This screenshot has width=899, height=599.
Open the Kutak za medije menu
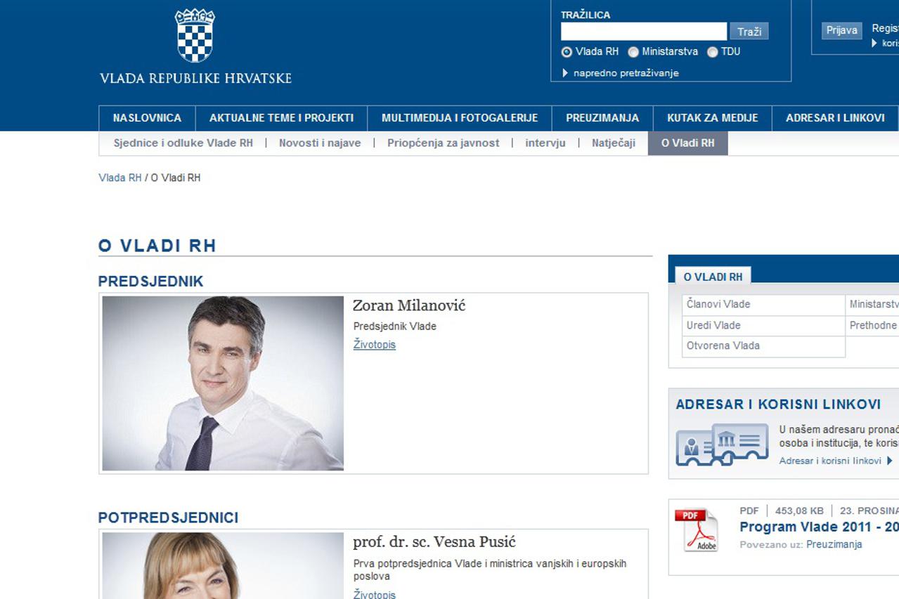click(712, 118)
